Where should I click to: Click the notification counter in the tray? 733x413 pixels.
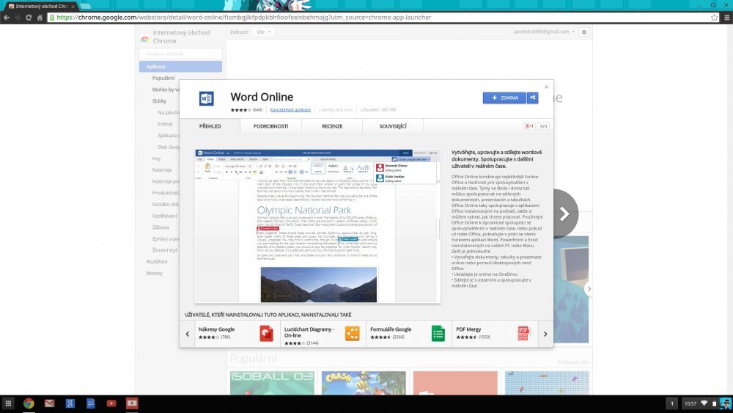671,403
